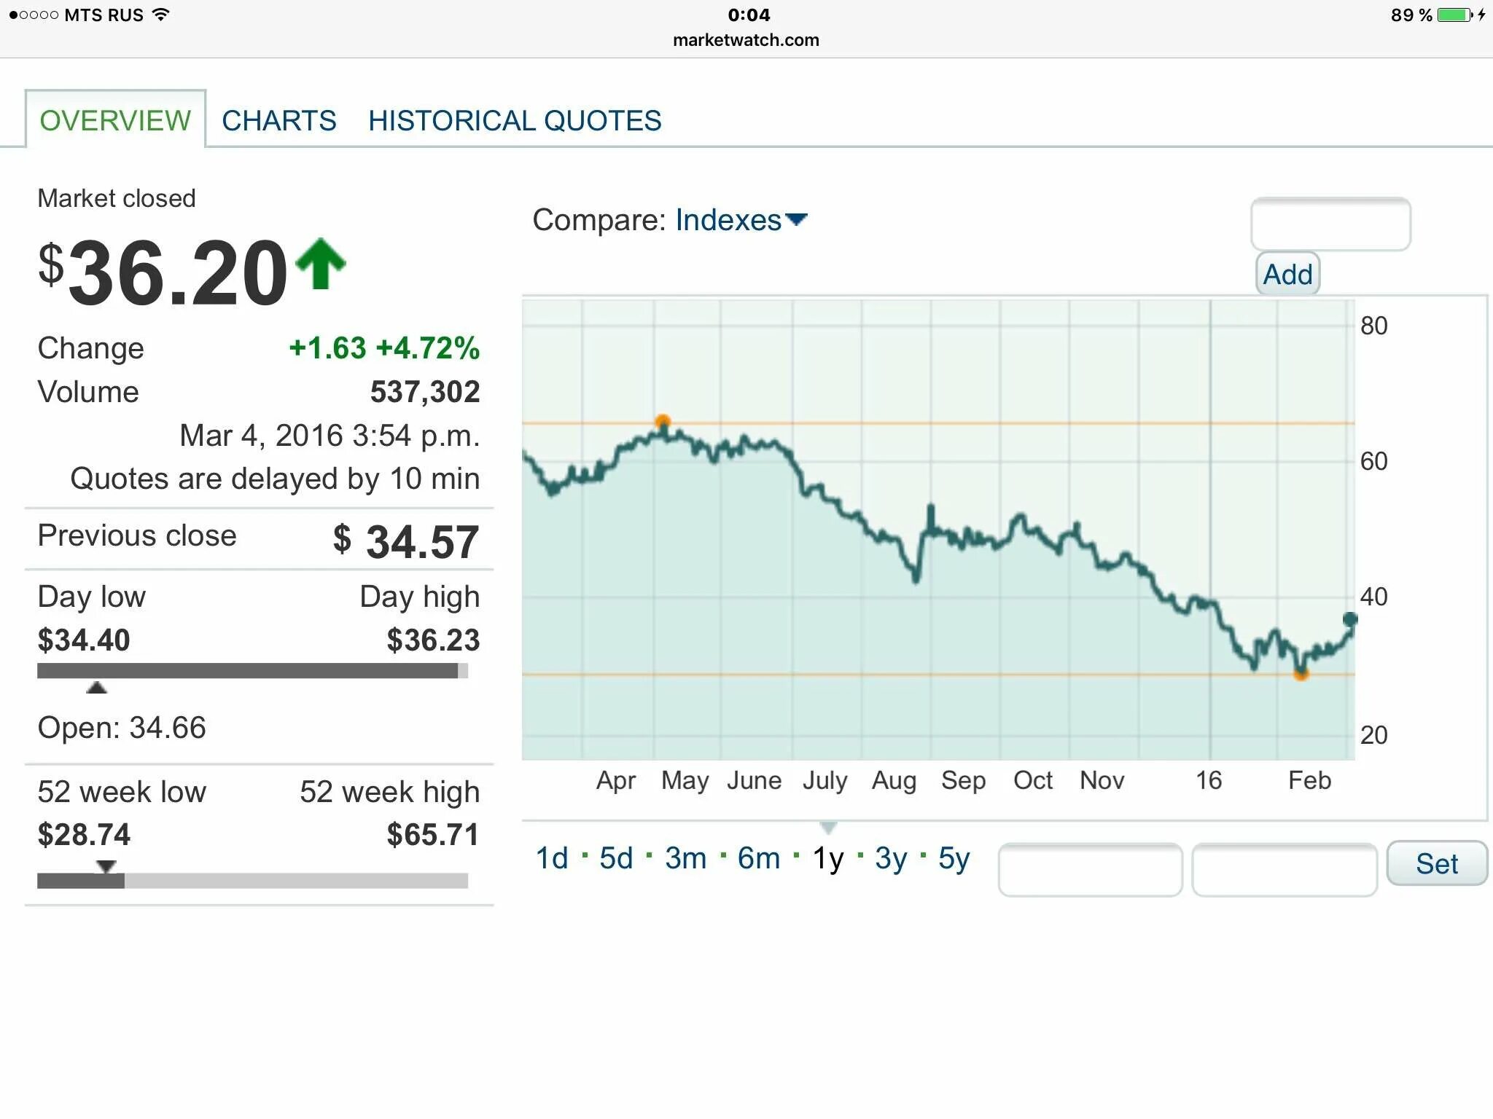Click the 1y selected range indicator arrow
This screenshot has height=1119, width=1493.
(828, 828)
